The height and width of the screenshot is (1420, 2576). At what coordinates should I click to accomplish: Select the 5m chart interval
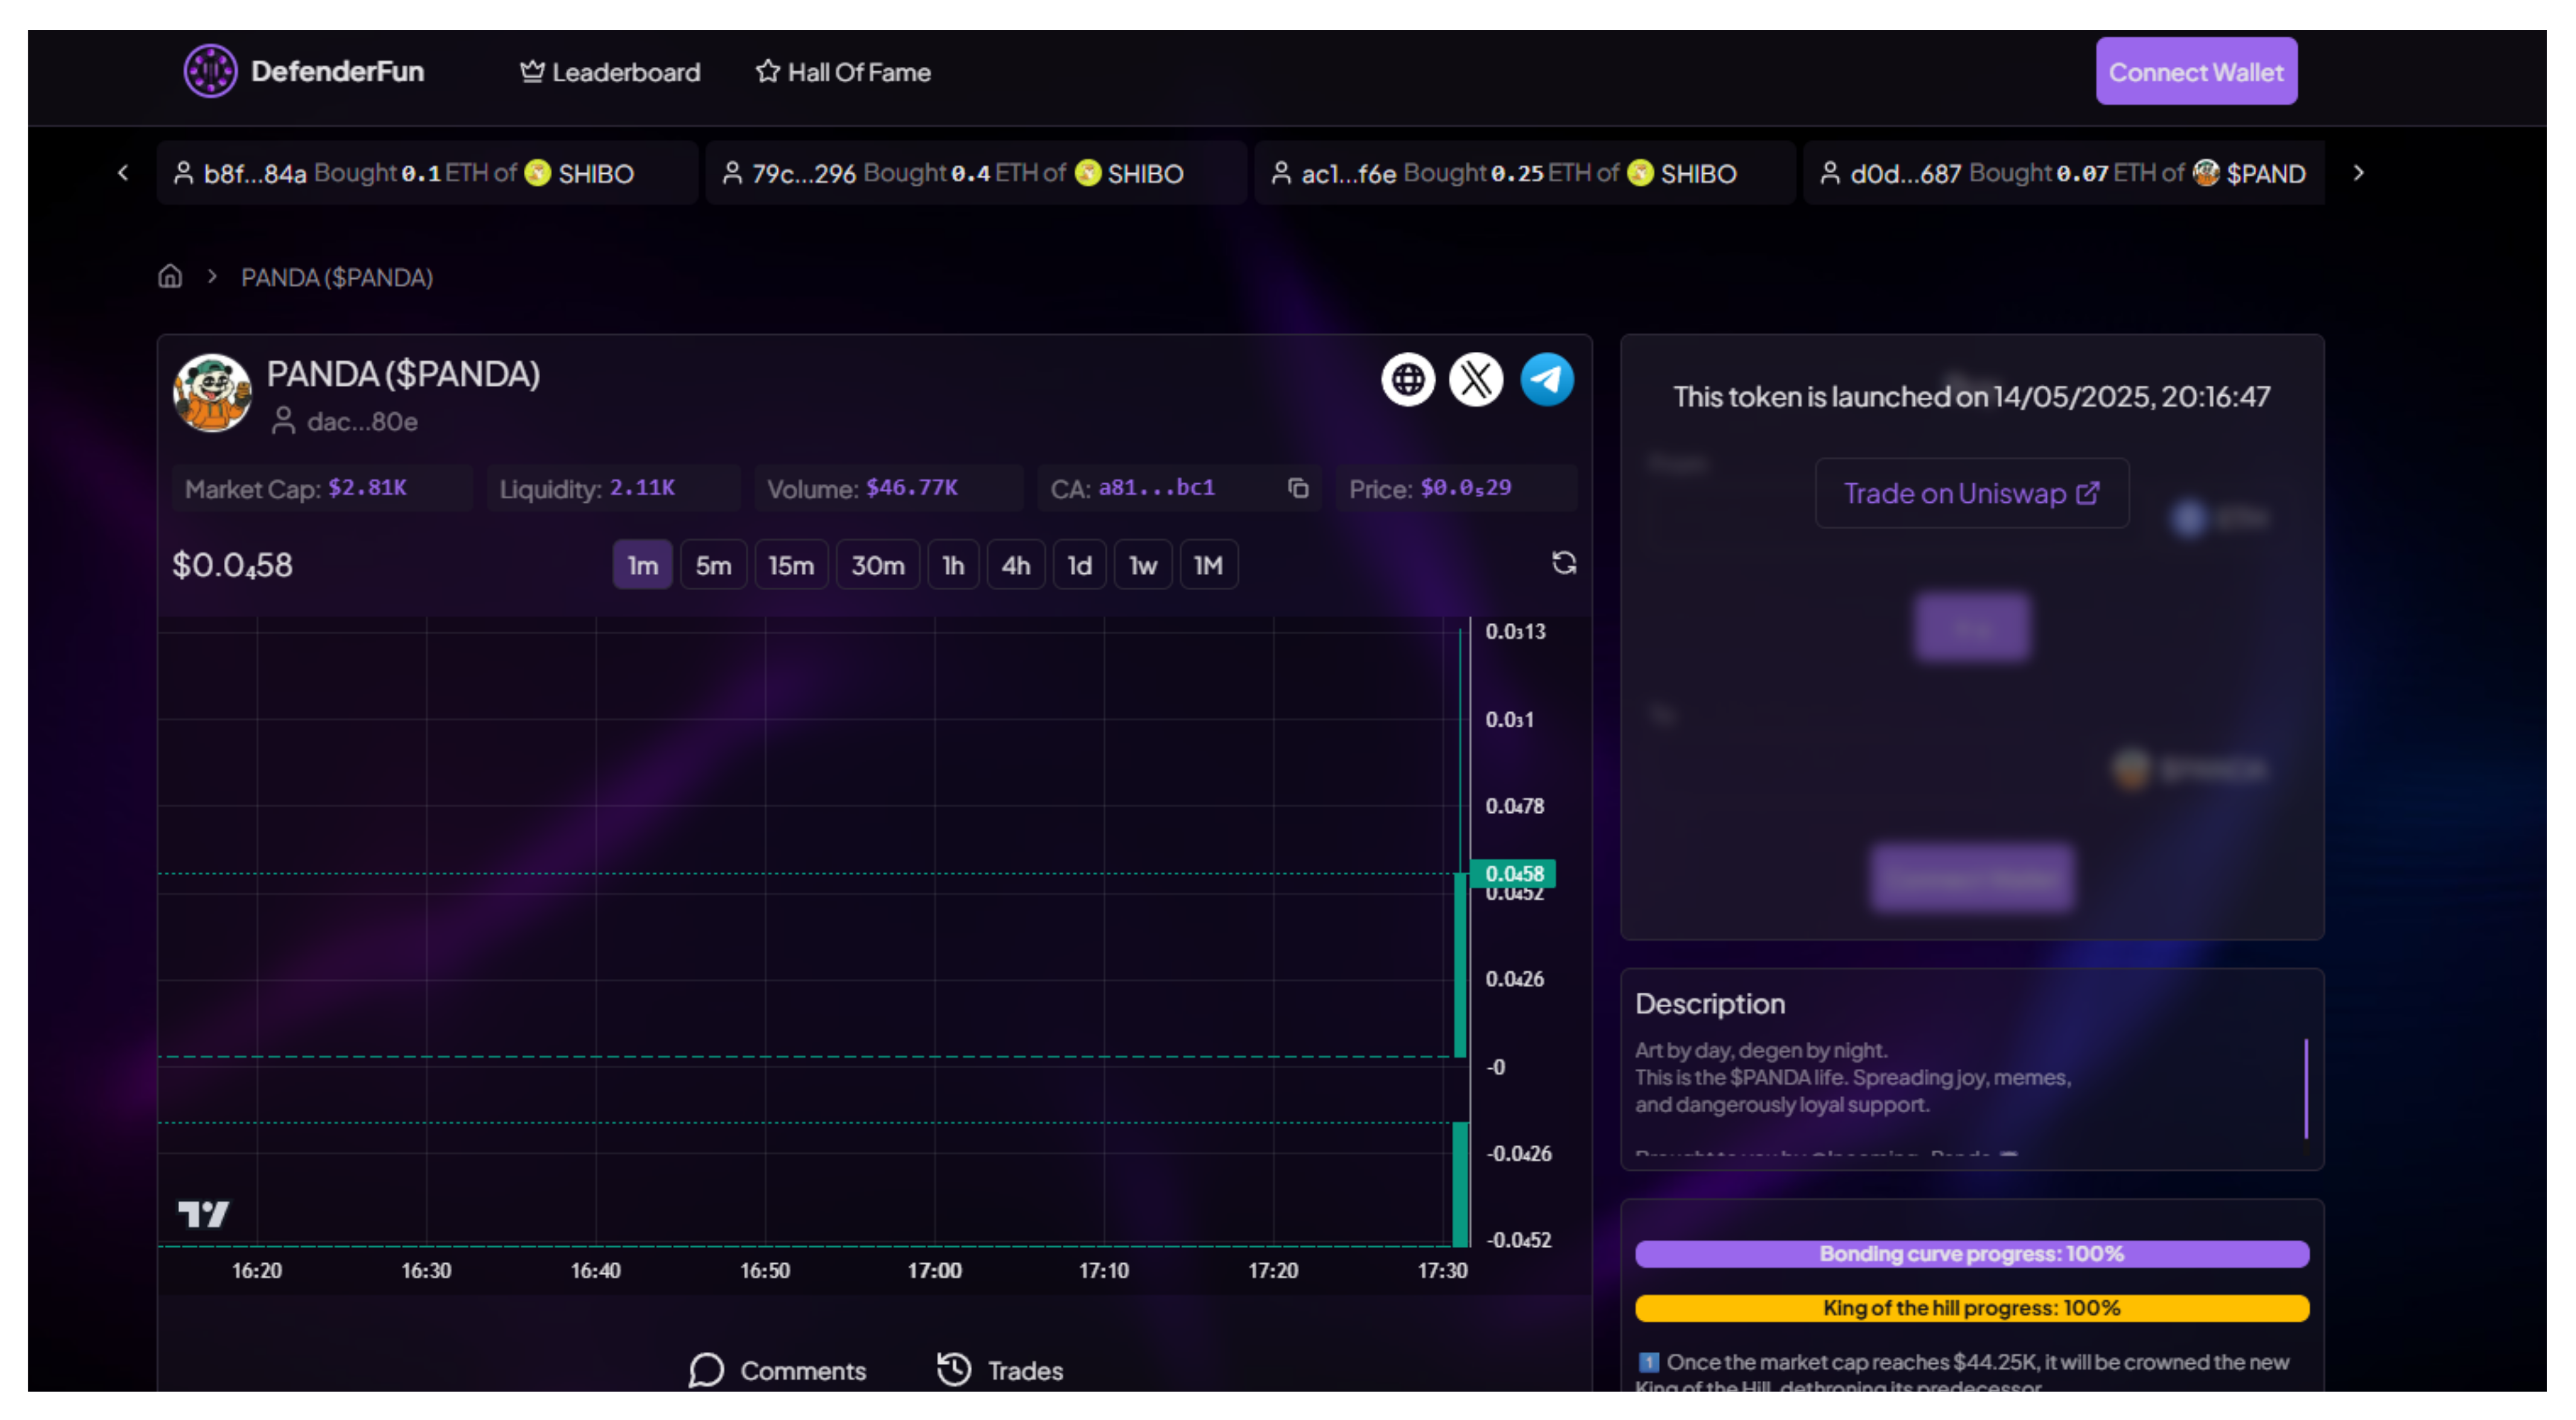click(713, 565)
